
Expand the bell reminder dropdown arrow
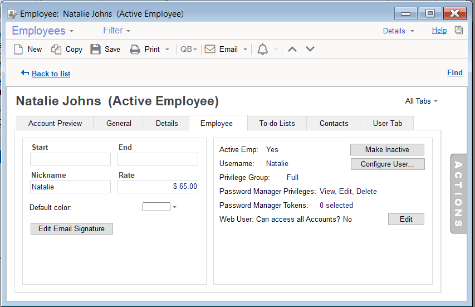(276, 50)
